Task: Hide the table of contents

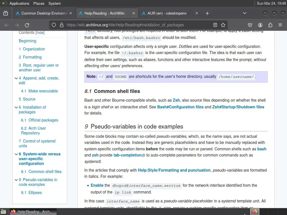Action: point(40,32)
